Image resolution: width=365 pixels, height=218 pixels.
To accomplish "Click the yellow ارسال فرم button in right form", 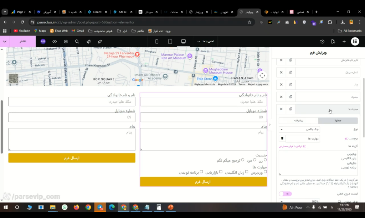I will [x=203, y=182].
